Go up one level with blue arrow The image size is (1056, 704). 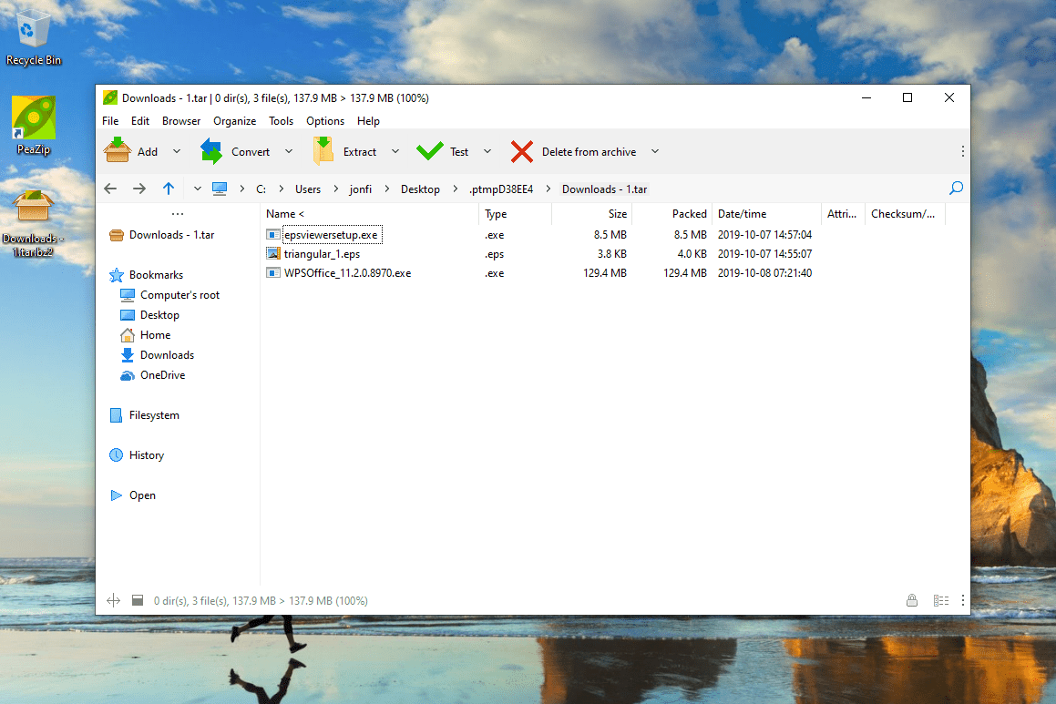pos(169,189)
